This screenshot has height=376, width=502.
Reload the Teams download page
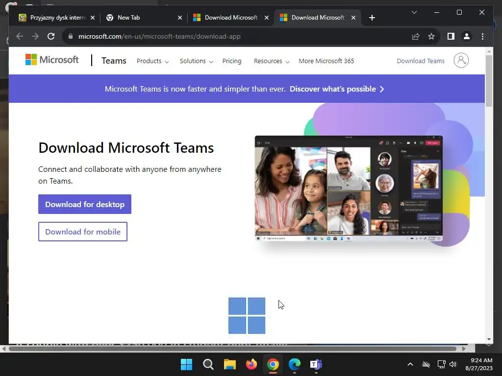click(51, 36)
